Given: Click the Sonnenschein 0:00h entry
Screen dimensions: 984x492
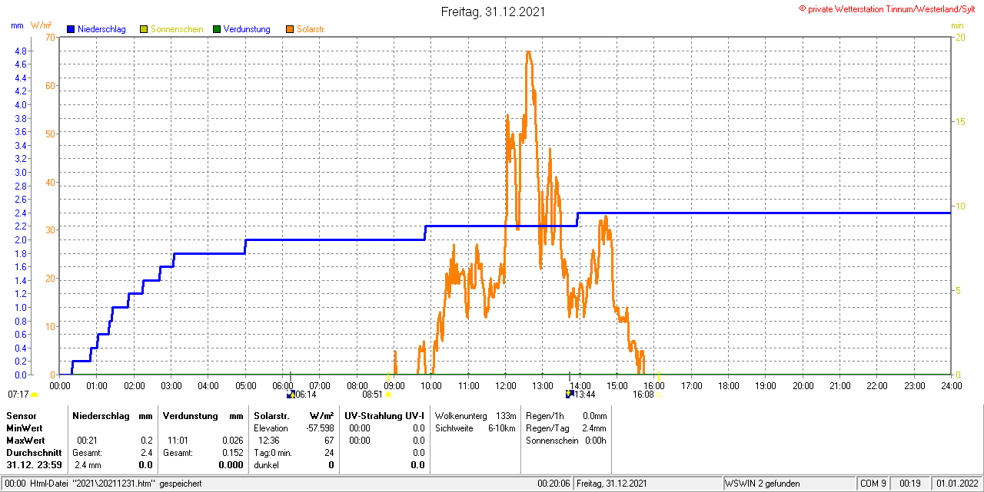Looking at the screenshot, I should pos(566,441).
